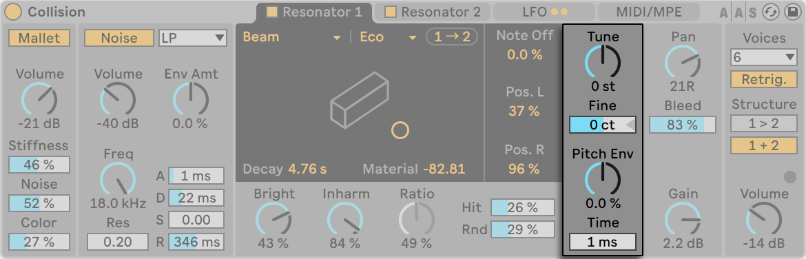Toggle the Noise section on/off
Screen dimensions: 806x259
point(118,37)
